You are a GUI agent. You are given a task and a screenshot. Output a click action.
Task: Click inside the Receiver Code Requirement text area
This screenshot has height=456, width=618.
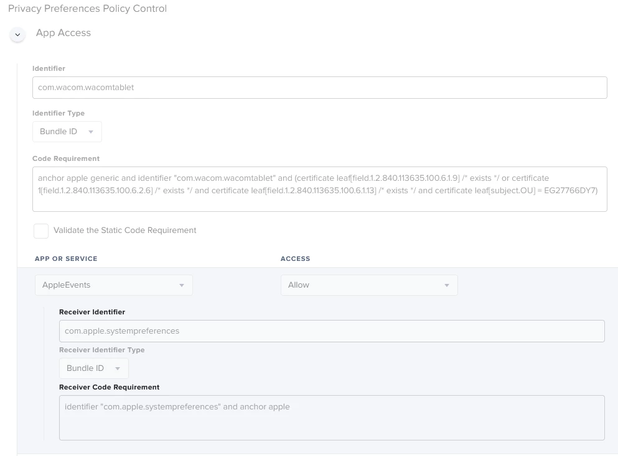pos(332,417)
